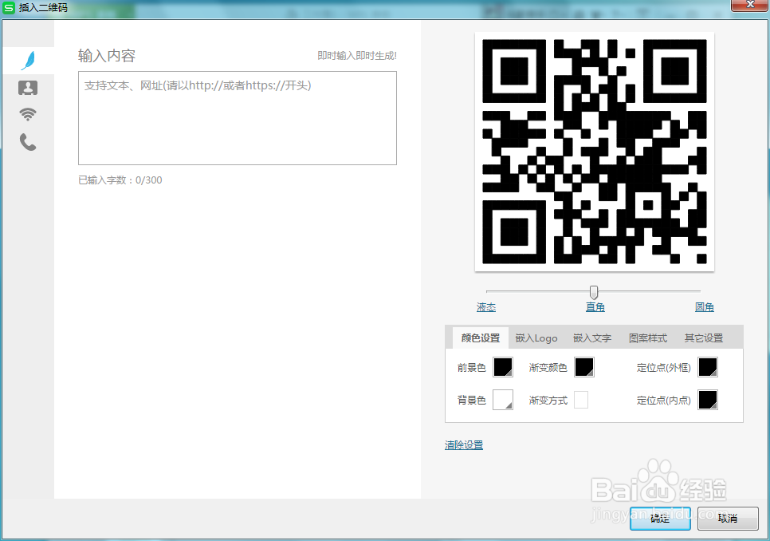Set QR style to 圆角
The width and height of the screenshot is (770, 541).
click(x=704, y=307)
